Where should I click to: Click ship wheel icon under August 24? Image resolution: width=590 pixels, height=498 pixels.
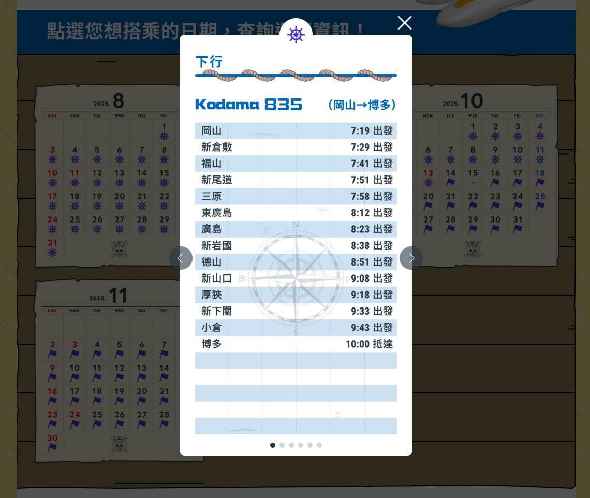(x=52, y=229)
